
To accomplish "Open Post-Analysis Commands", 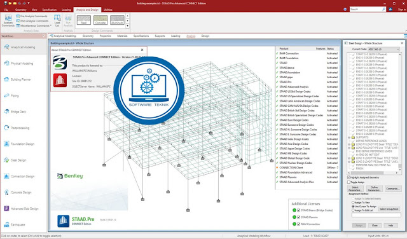I will pyautogui.click(x=32, y=21).
